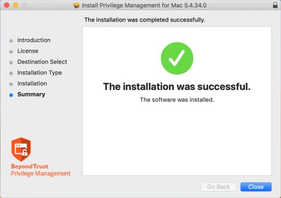281x198 pixels.
Task: Select the Installation Type step
Action: pyautogui.click(x=39, y=72)
